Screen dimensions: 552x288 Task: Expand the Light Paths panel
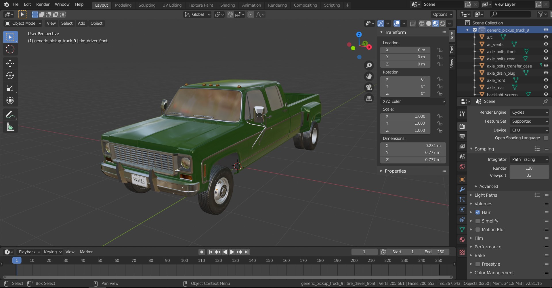coord(486,195)
